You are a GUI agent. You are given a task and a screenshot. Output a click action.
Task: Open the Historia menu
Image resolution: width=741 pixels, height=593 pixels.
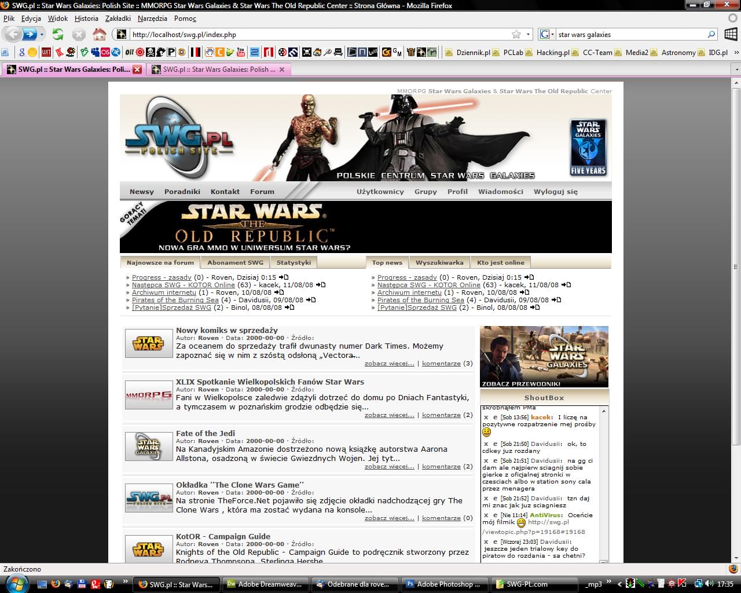pos(86,19)
